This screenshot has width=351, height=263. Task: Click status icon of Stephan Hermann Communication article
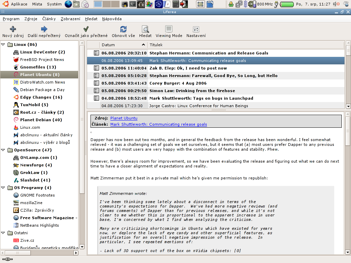click(x=96, y=53)
